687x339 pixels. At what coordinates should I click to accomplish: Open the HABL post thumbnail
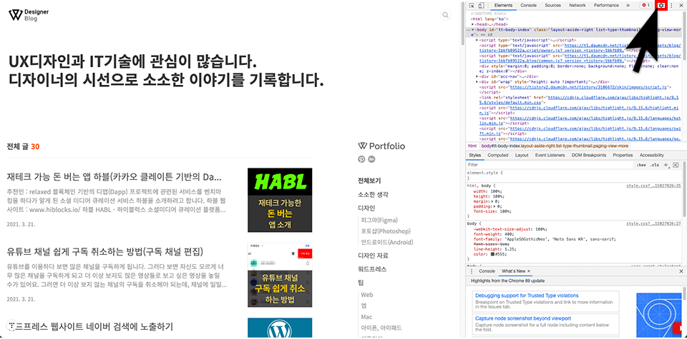click(280, 200)
